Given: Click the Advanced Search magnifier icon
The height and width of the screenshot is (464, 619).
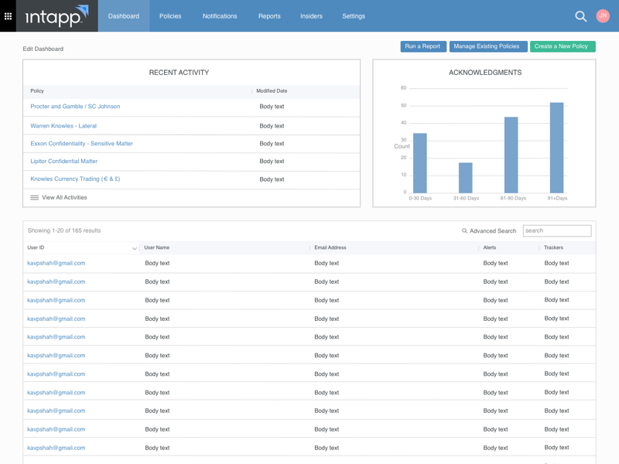Looking at the screenshot, I should coord(465,230).
